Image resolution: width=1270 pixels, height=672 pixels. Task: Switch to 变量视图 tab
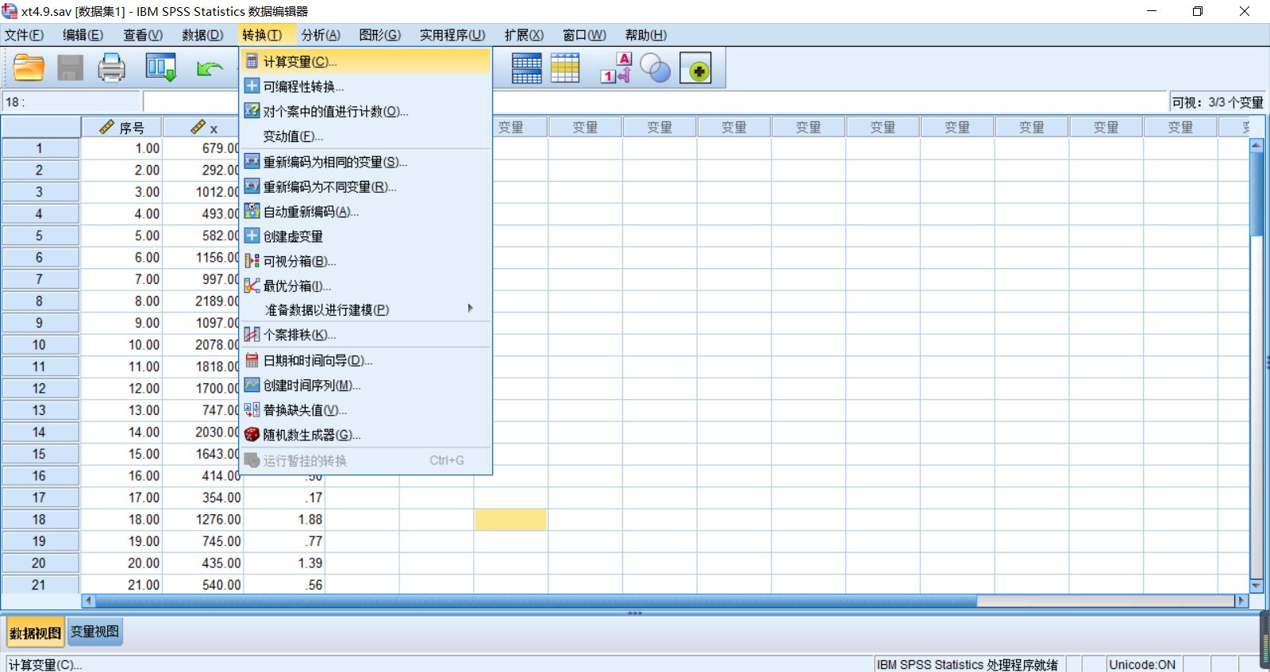pyautogui.click(x=95, y=632)
